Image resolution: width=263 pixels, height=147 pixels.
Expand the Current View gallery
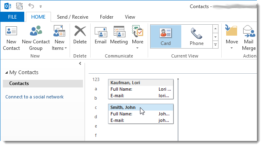point(215,45)
